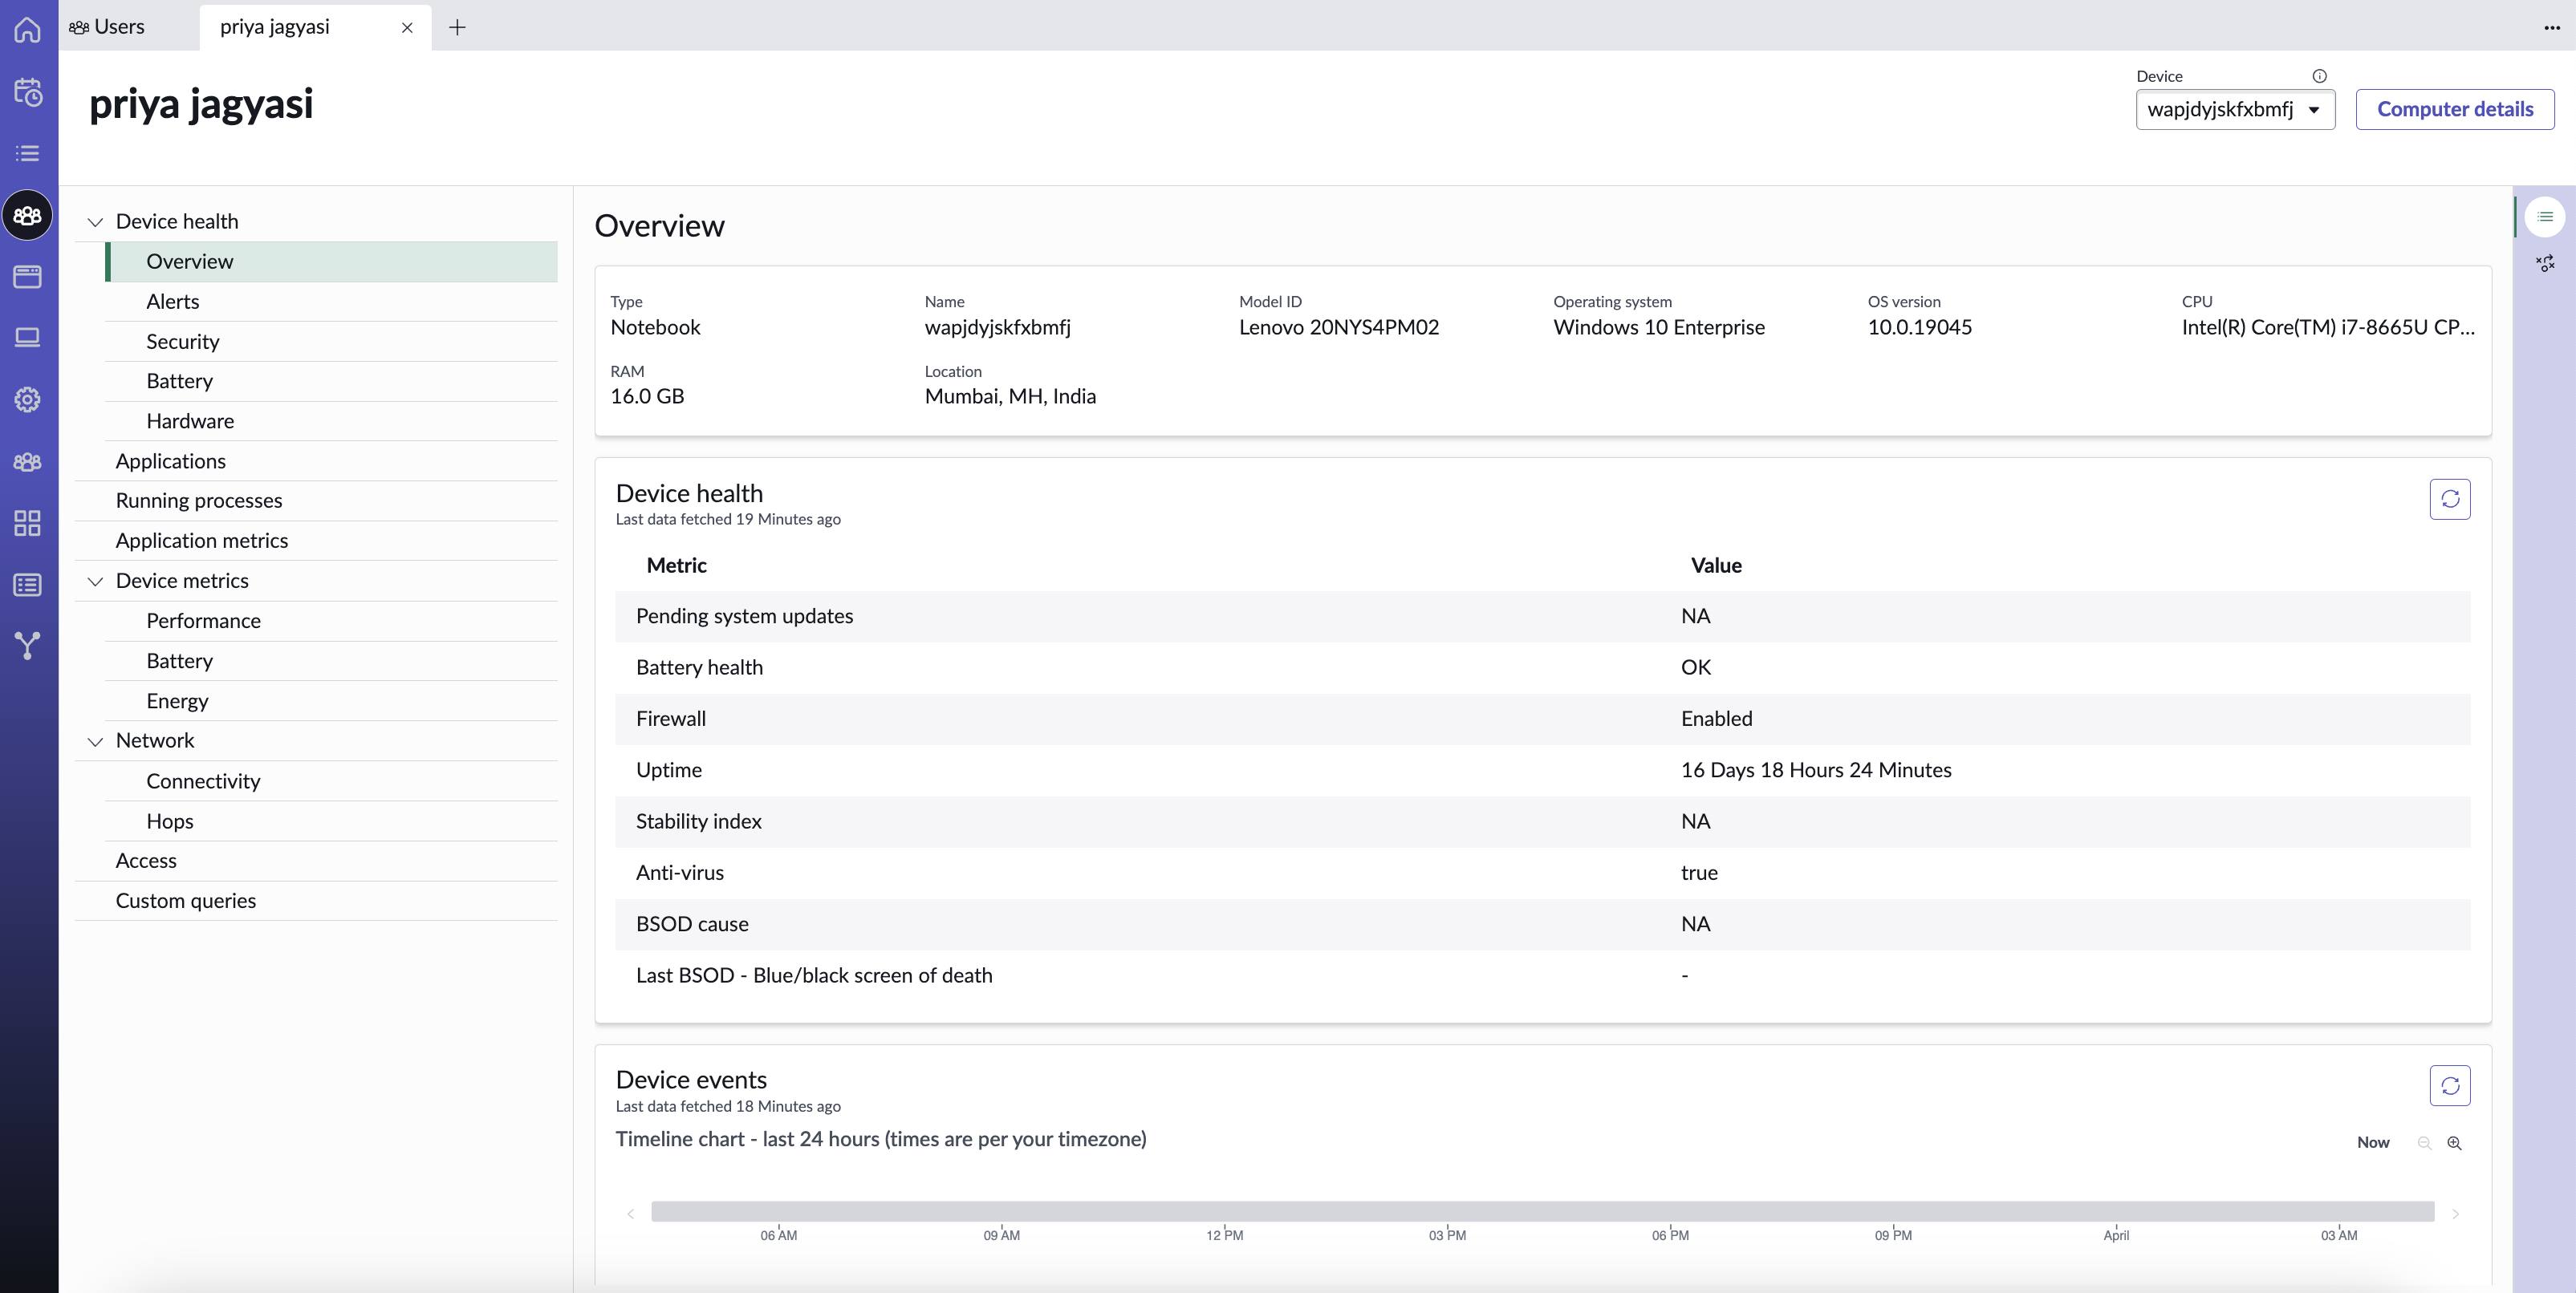Collapse the Device health tree section
Image resolution: width=2576 pixels, height=1293 pixels.
(95, 222)
